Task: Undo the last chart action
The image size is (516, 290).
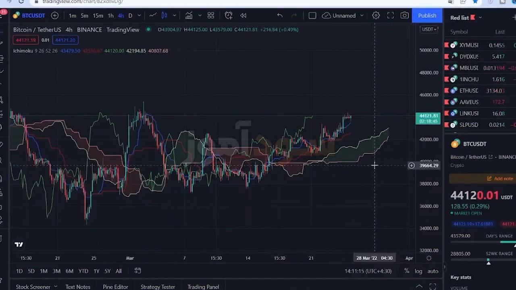Action: point(280,16)
